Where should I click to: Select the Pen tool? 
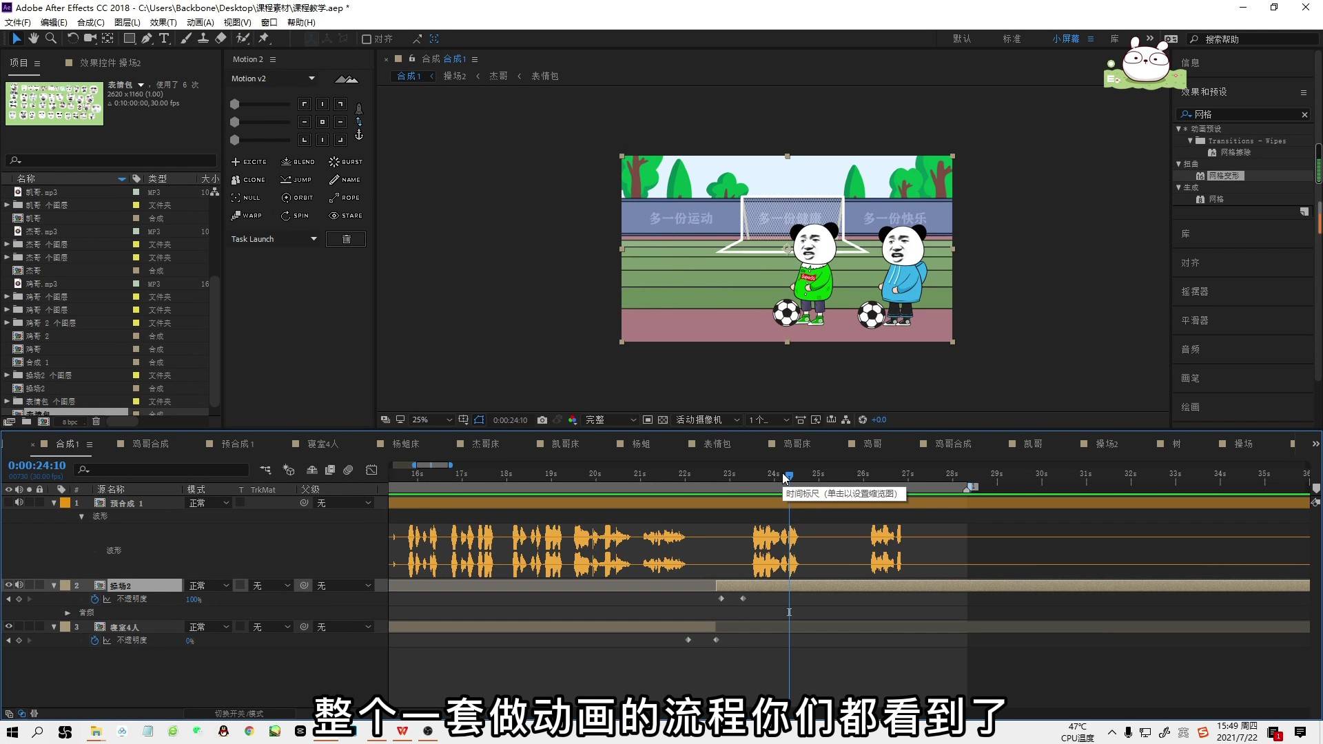pyautogui.click(x=147, y=39)
